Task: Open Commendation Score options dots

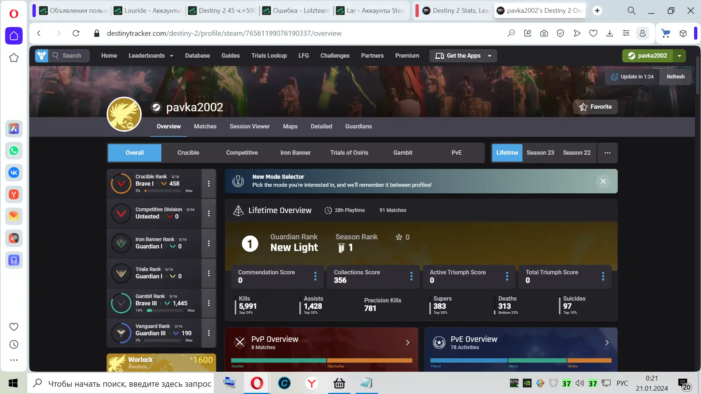Action: [315, 276]
